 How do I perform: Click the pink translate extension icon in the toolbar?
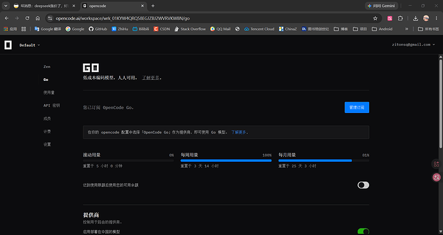tap(390, 19)
